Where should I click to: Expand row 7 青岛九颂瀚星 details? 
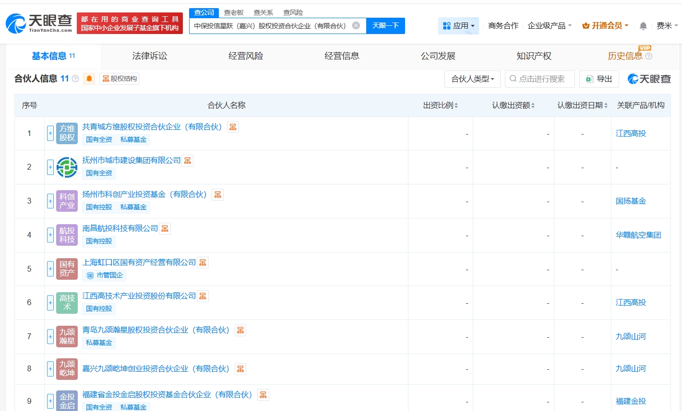click(50, 337)
